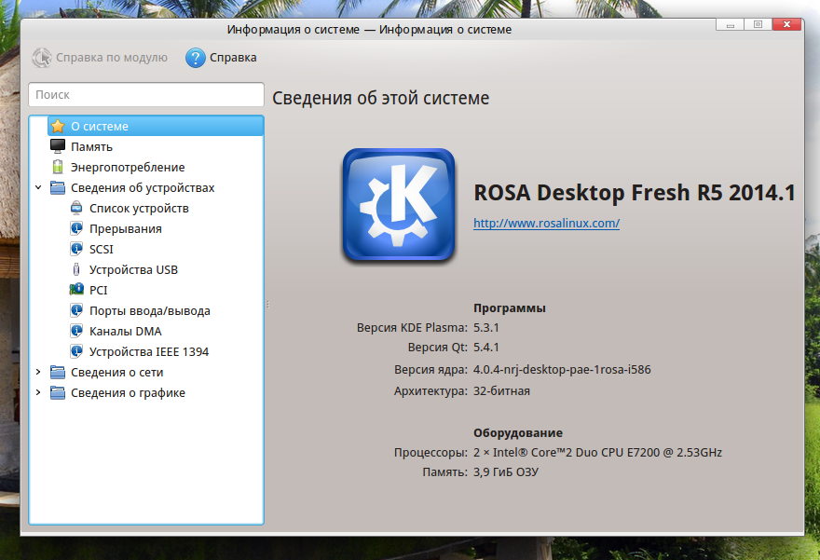Open the PCI entry

[x=99, y=290]
